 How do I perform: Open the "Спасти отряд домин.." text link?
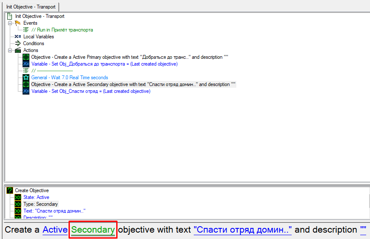[242, 230]
